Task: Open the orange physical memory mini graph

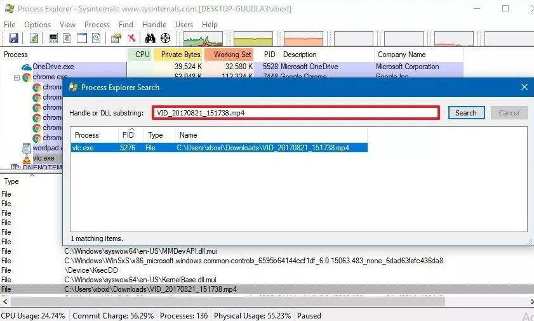Action: [x=303, y=39]
